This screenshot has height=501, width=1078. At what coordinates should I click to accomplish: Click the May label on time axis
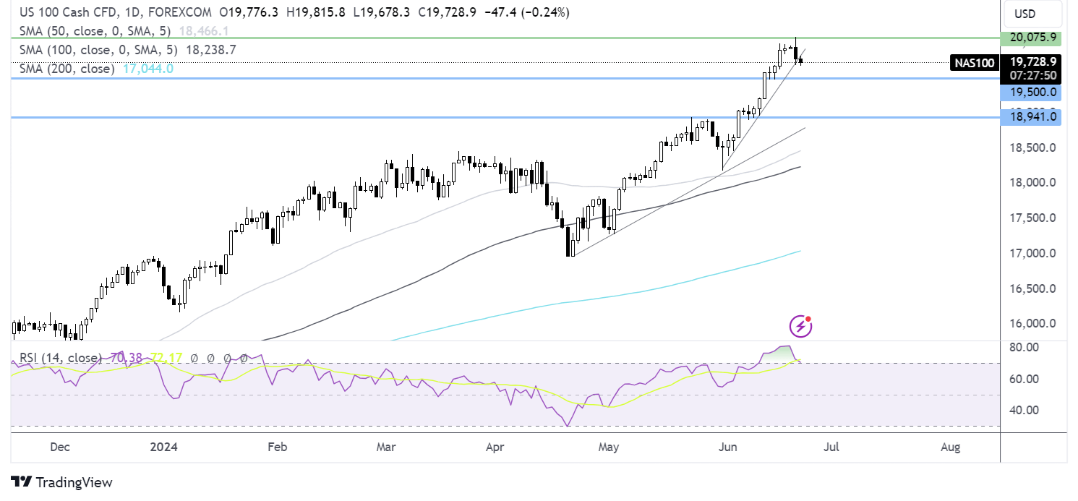[609, 448]
